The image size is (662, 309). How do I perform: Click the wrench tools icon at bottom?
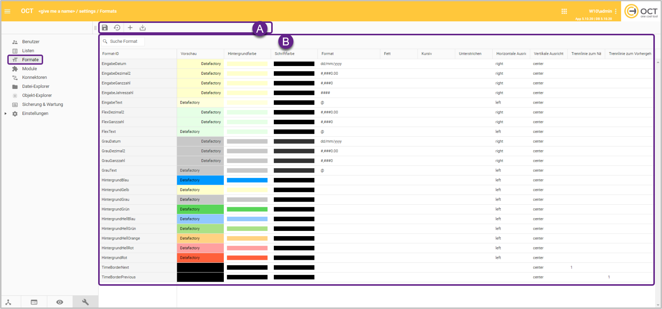(x=85, y=302)
